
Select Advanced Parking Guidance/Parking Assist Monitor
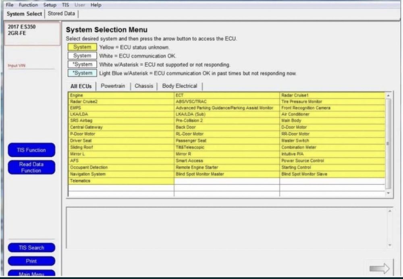[x=226, y=108]
